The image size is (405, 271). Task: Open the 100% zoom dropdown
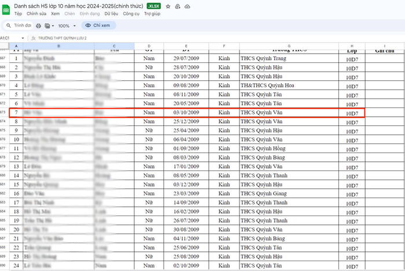pos(67,26)
